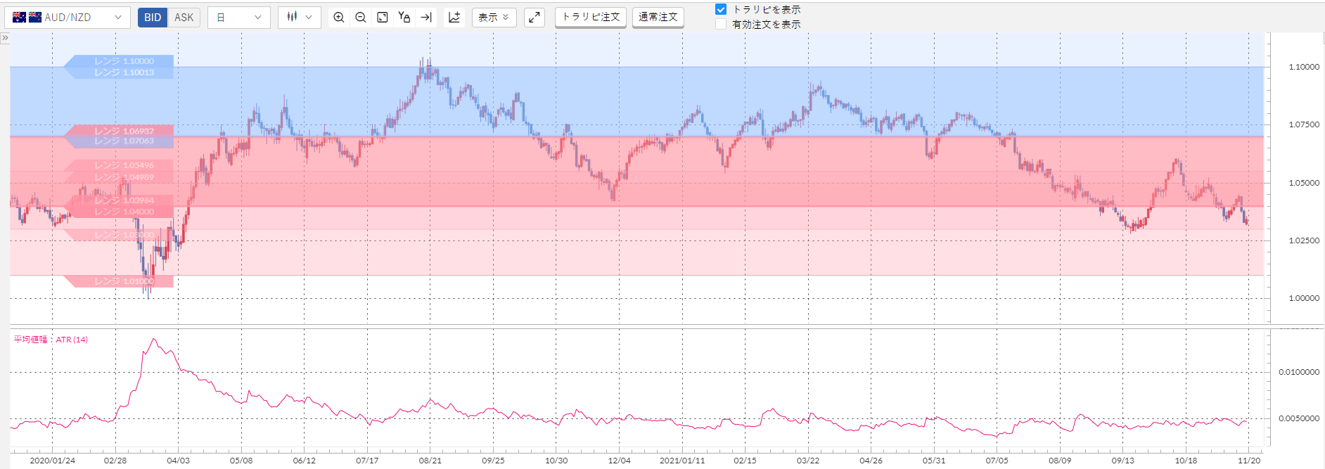Click the トラリピ注文 button
Image resolution: width=1325 pixels, height=469 pixels.
591,17
